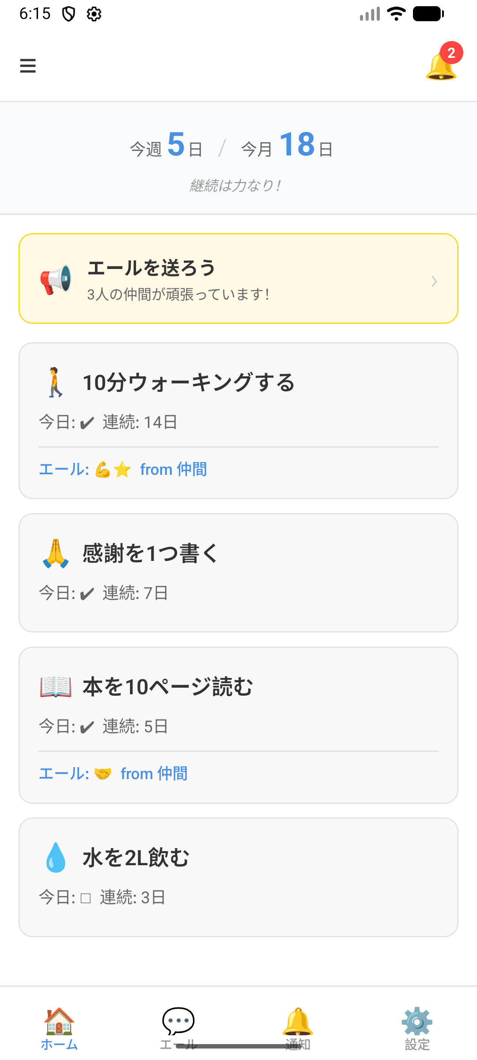Screen dimensions: 477x1060
Task: Tap the megaphone icon in the yellow banner
Action: click(x=56, y=279)
